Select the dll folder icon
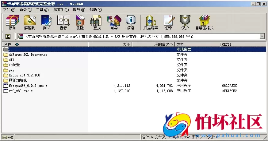 (6, 60)
